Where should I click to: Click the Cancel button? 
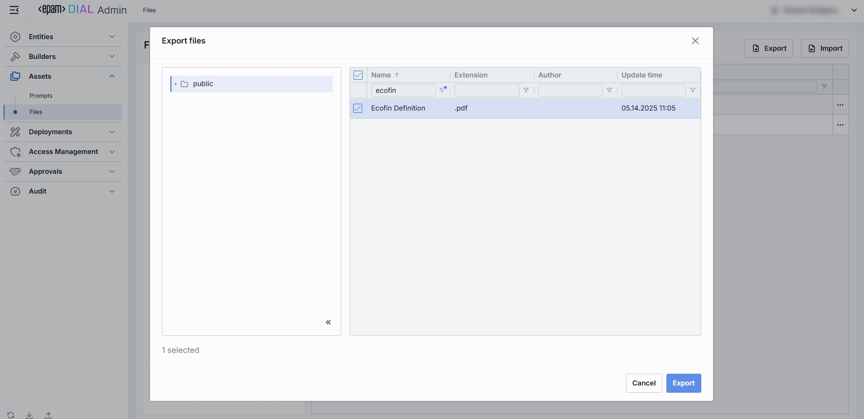(644, 383)
